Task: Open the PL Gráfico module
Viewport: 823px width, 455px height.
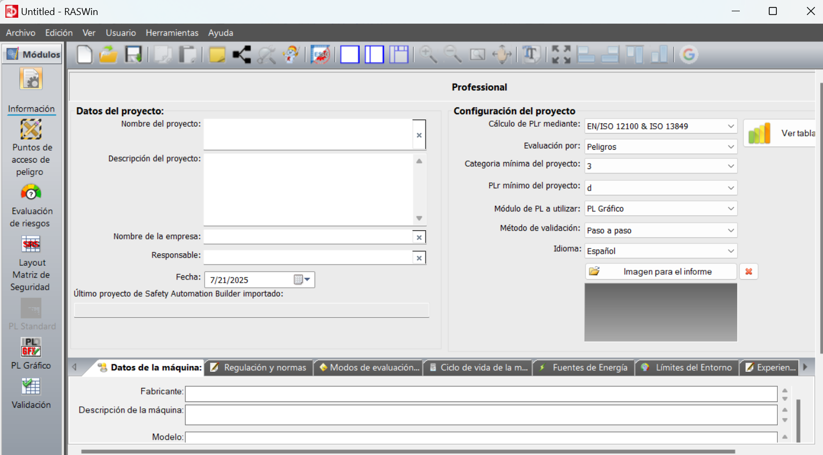Action: (x=31, y=354)
